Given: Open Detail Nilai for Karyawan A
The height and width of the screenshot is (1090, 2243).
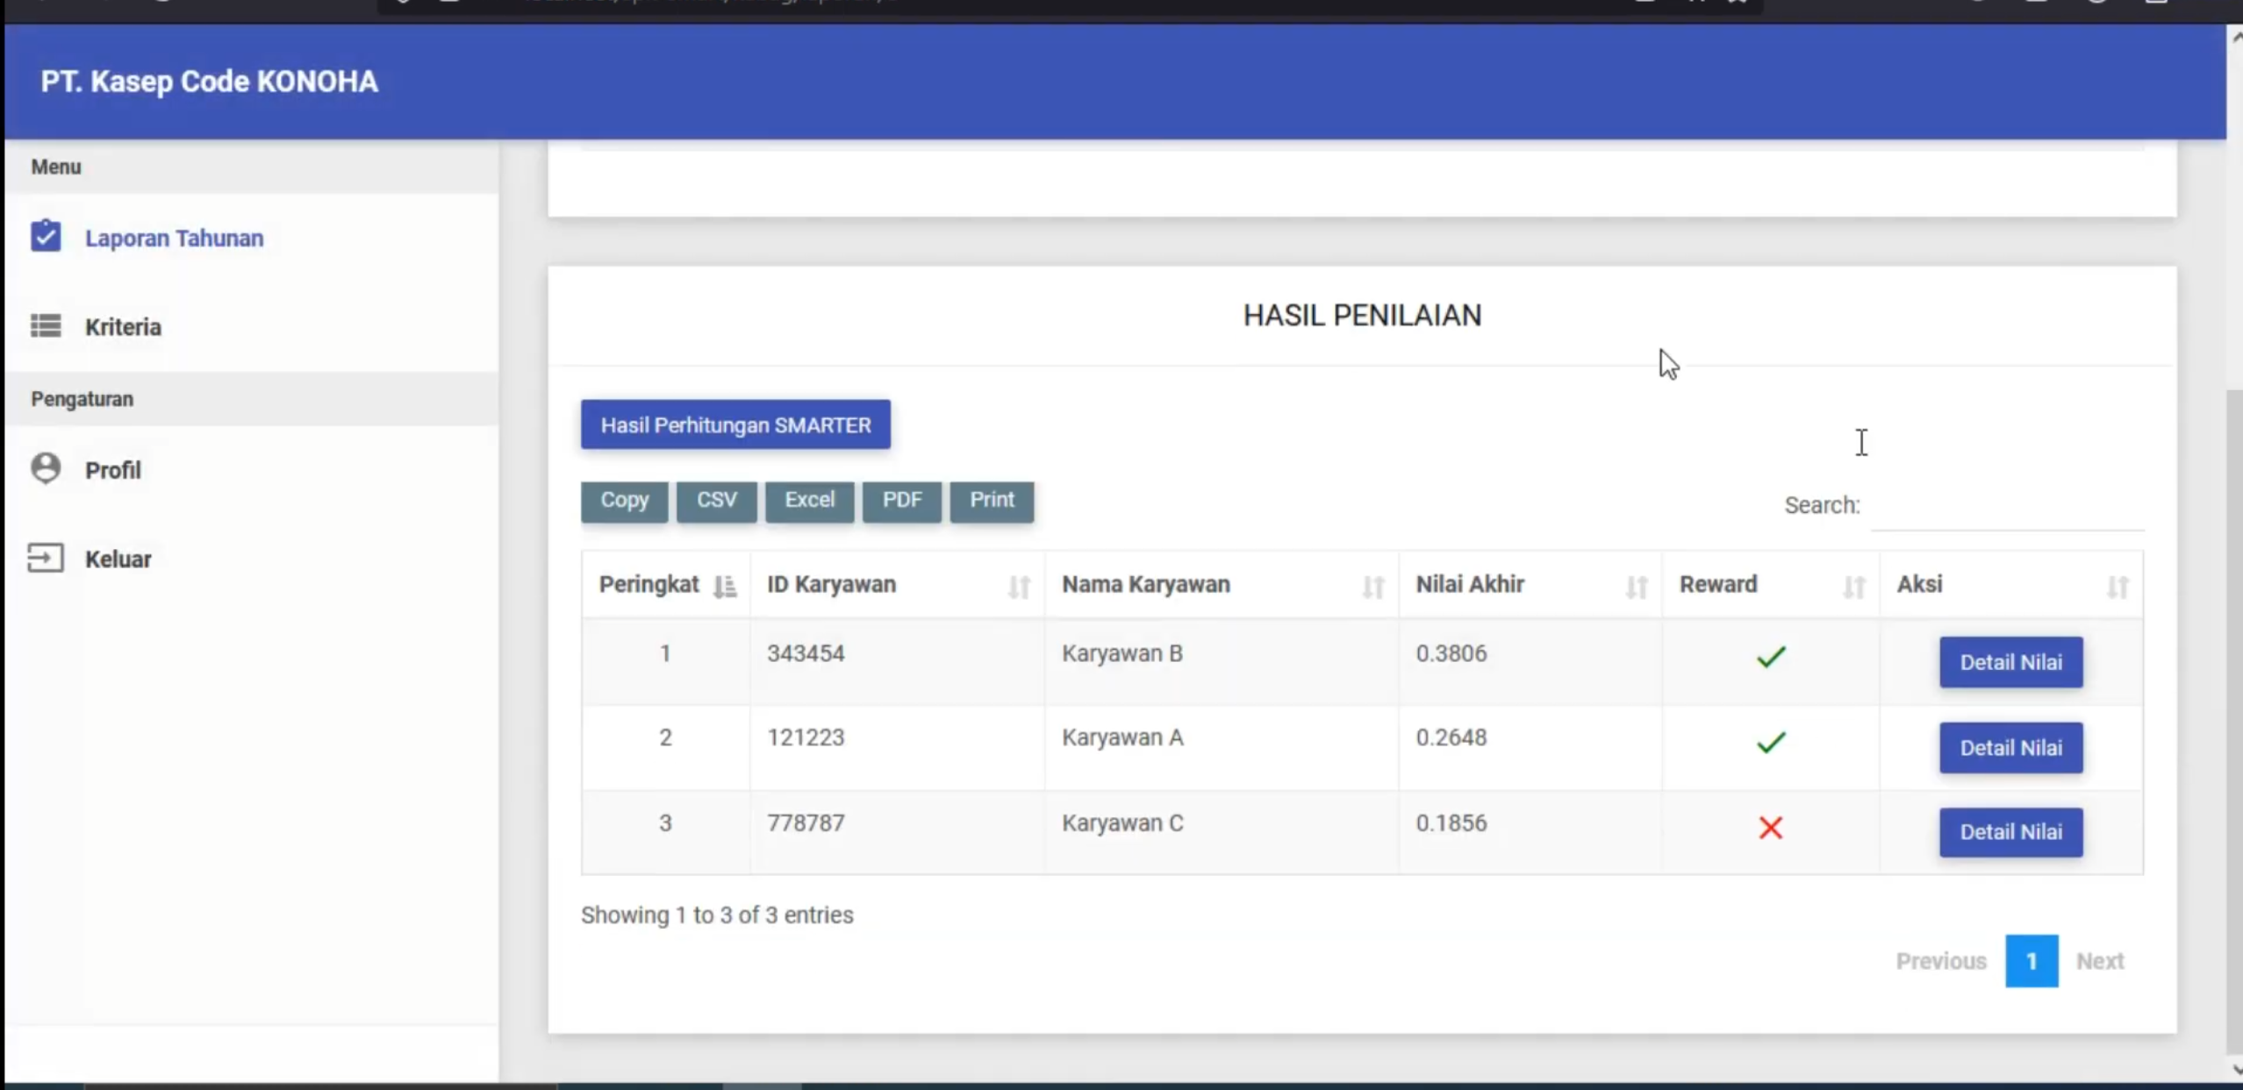Looking at the screenshot, I should pyautogui.click(x=2010, y=747).
